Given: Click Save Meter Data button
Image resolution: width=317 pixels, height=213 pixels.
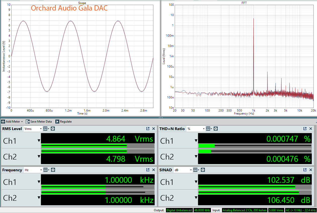Looking at the screenshot, I should tap(39, 122).
